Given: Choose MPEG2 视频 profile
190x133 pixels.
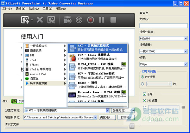Looking at the screenshot, I should [98, 85].
